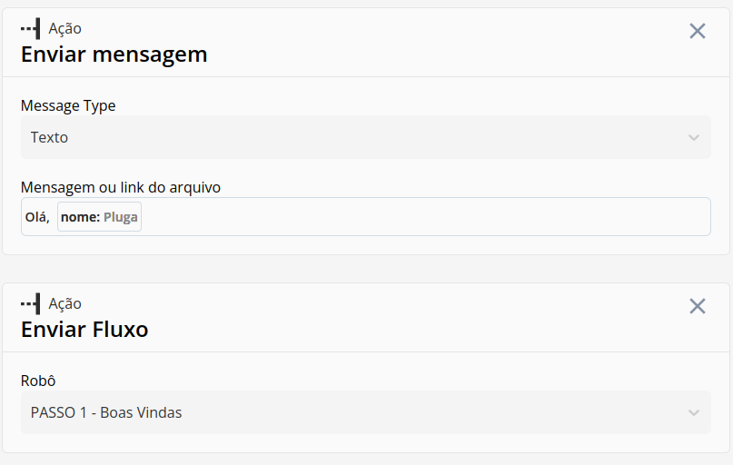733x465 pixels.
Task: Click the chevron arrow on Boas Vindas field
Action: tap(694, 412)
